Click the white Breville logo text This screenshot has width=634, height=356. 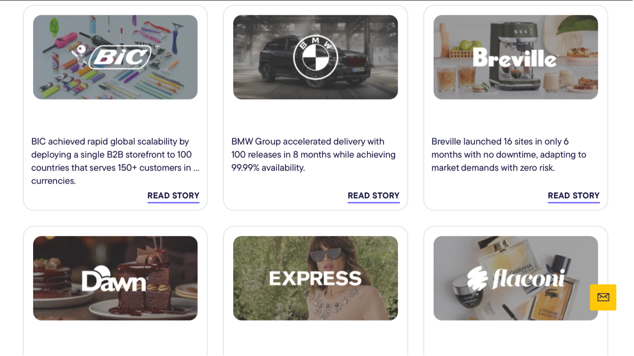515,58
